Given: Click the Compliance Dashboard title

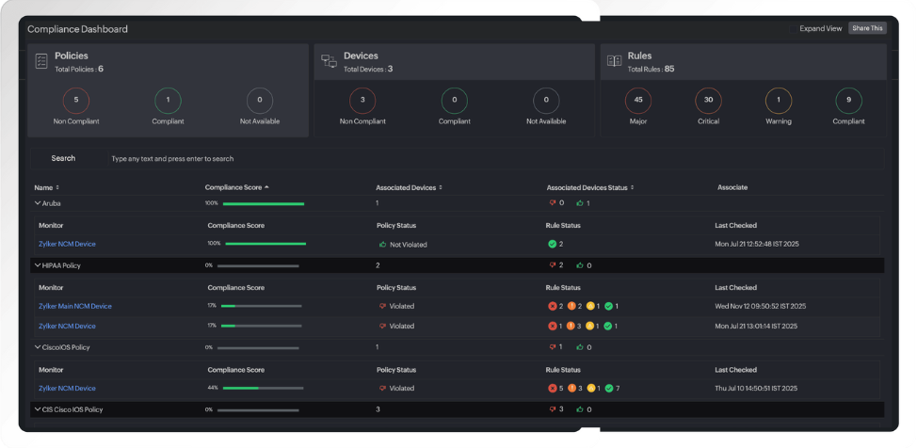Looking at the screenshot, I should point(77,28).
